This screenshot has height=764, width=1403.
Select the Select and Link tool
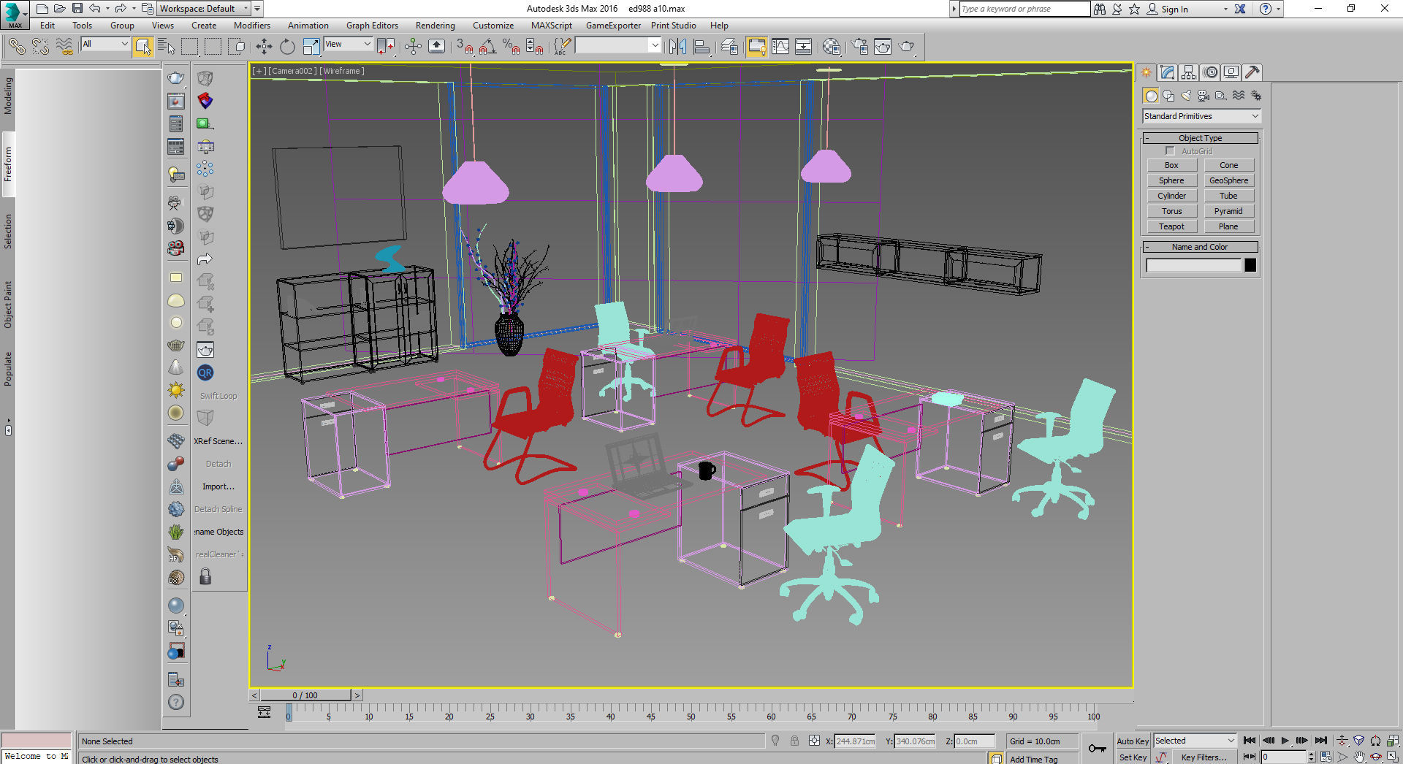[16, 47]
